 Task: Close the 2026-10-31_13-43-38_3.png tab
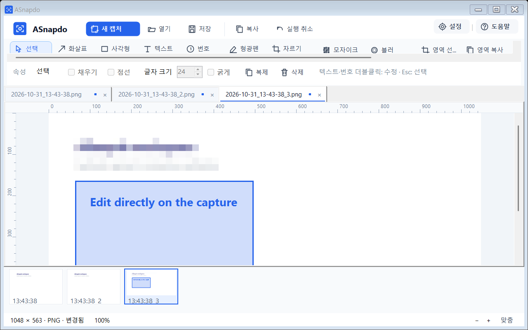point(319,95)
